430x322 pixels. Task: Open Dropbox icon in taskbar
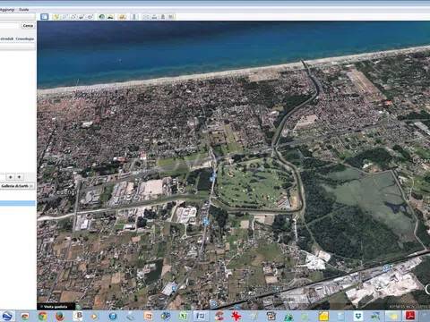click(x=358, y=316)
